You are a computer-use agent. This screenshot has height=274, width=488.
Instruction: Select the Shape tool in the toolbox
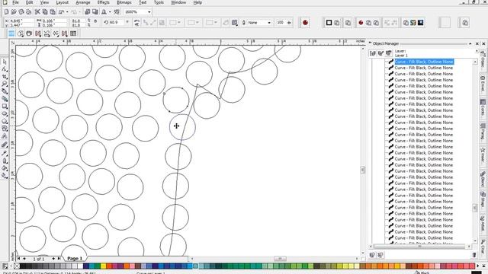pos(5,69)
